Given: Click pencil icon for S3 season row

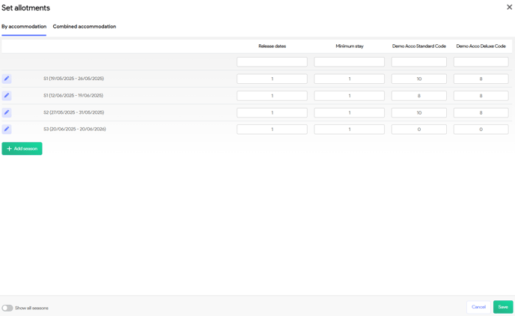Looking at the screenshot, I should [x=7, y=130].
